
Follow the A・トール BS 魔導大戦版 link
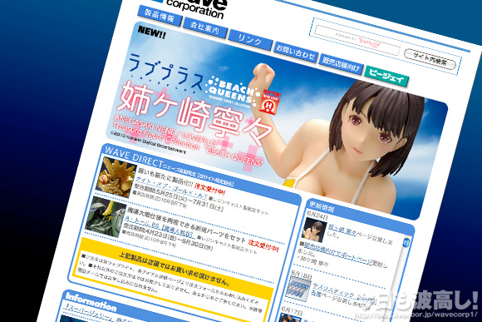(x=160, y=228)
